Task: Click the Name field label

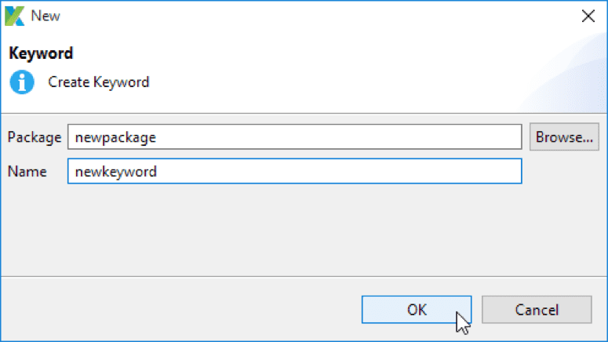Action: point(27,172)
